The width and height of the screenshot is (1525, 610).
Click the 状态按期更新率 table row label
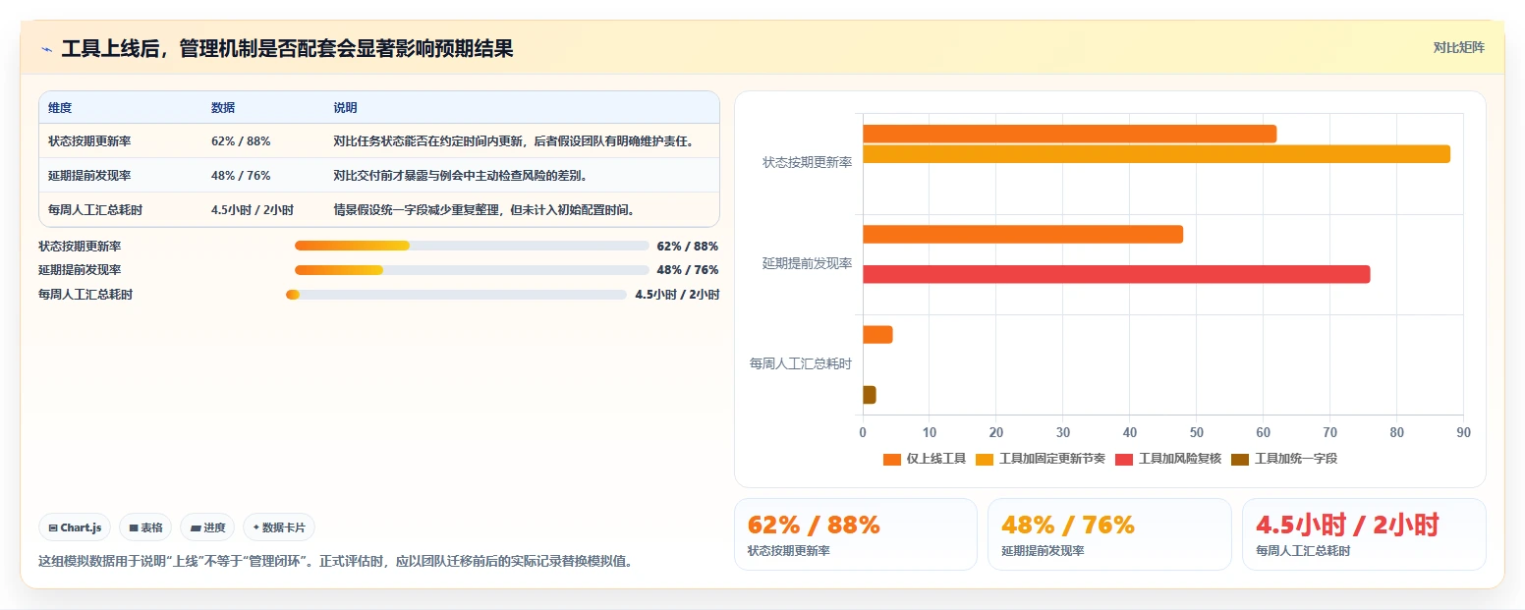click(x=89, y=141)
